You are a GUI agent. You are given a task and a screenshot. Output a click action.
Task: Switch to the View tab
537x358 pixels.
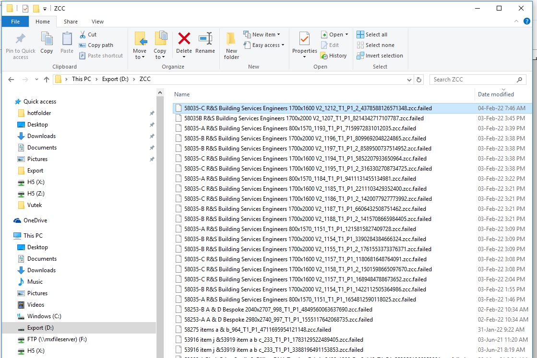(x=97, y=22)
